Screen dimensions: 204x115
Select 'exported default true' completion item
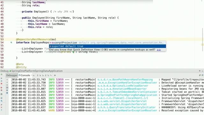coord(107,46)
